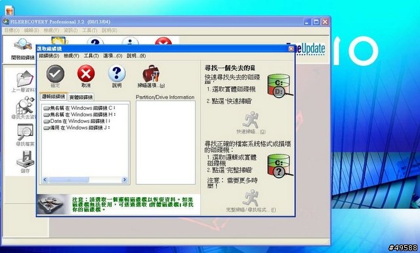
Task: Click 開啟磁碟機 icon in main window
Action: click(23, 45)
